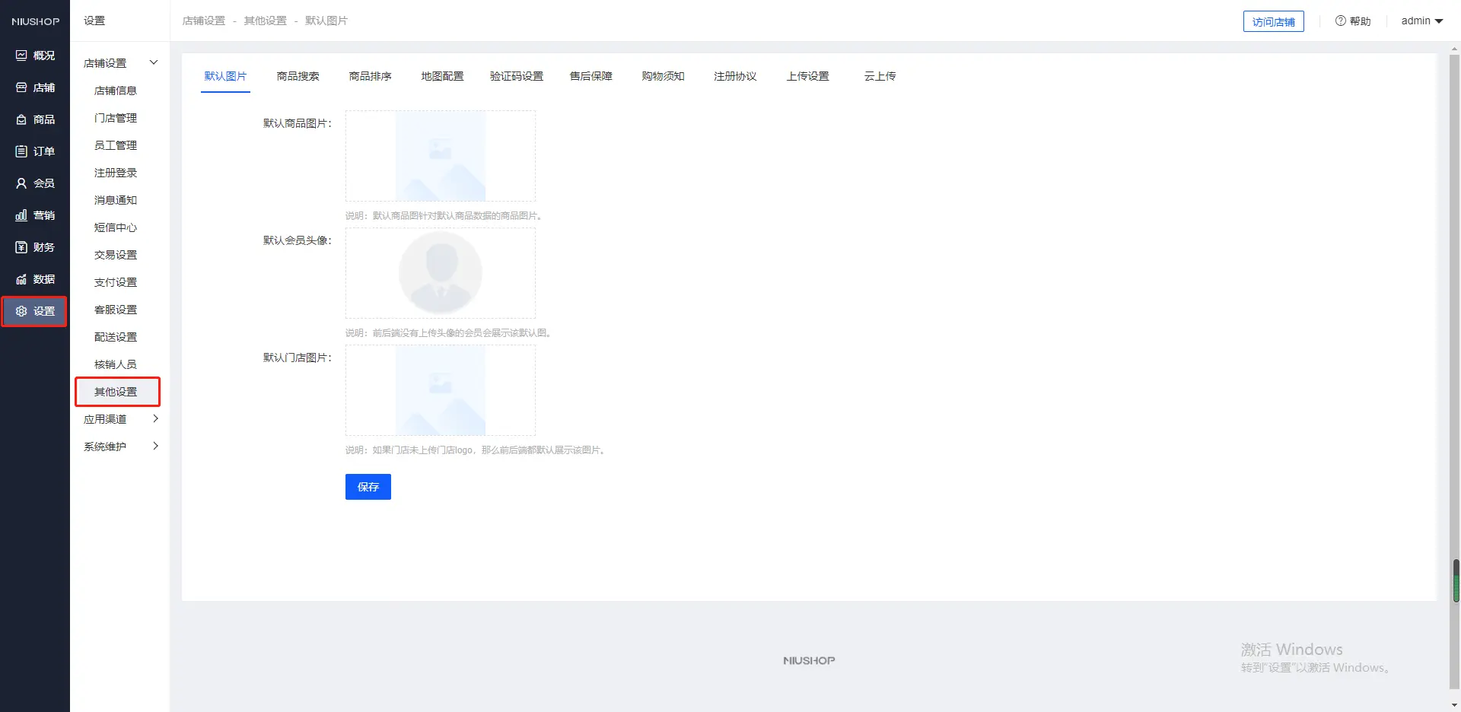
Task: Click the Finance (财务) yen icon
Action: (x=21, y=247)
